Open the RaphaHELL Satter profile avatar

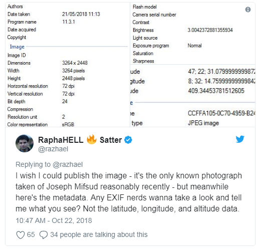[25, 143]
